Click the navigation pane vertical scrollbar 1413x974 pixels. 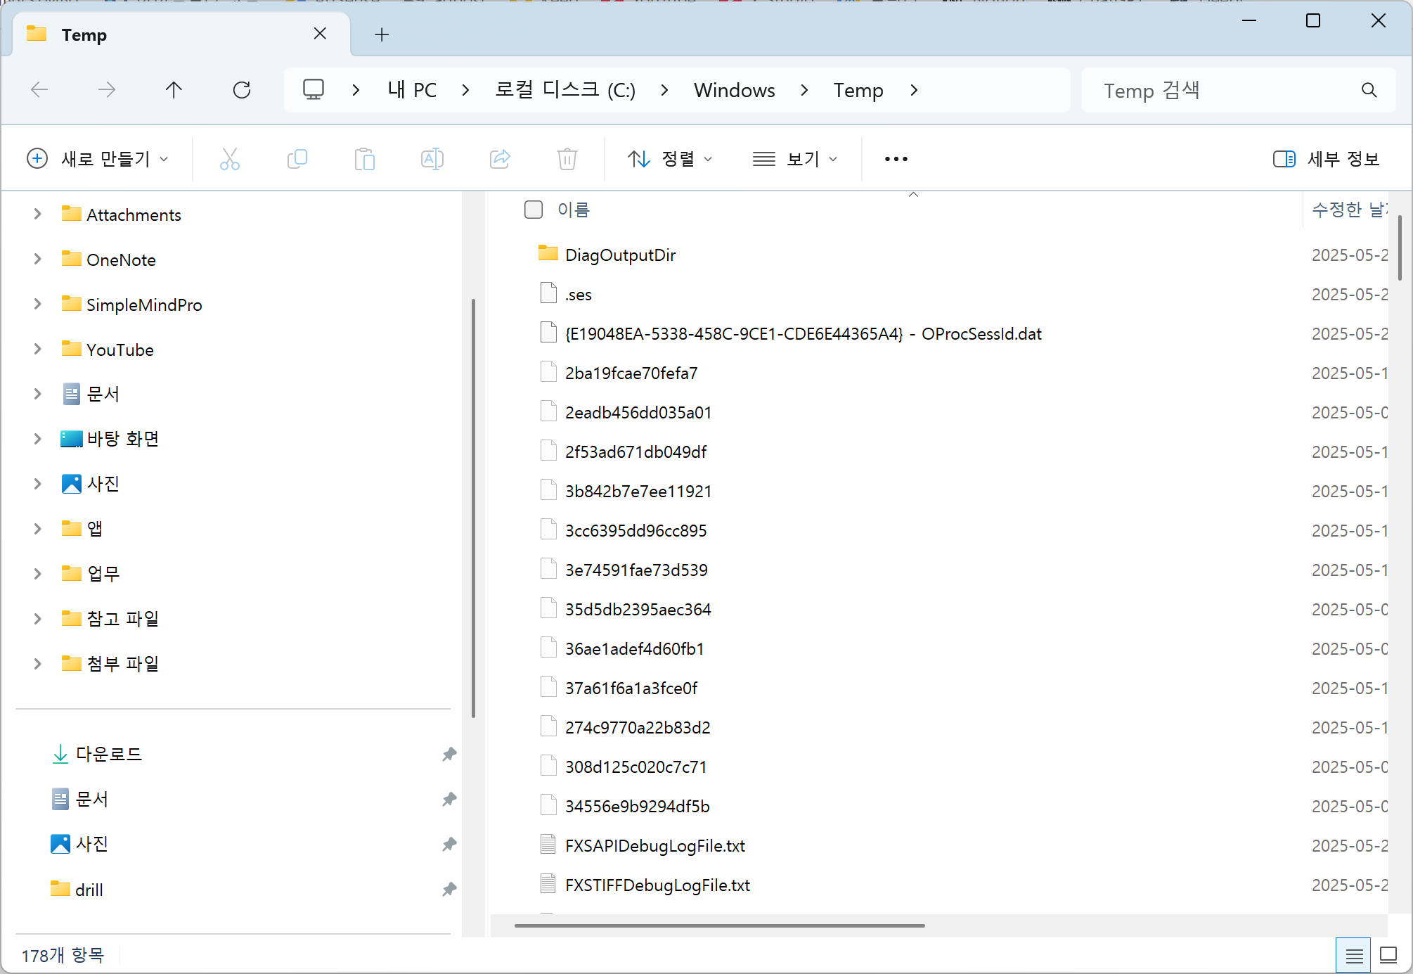(x=473, y=508)
